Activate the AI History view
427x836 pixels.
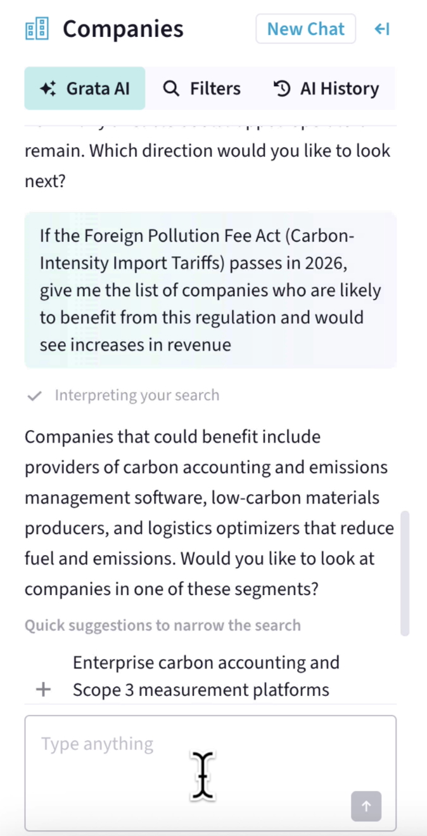tap(327, 89)
